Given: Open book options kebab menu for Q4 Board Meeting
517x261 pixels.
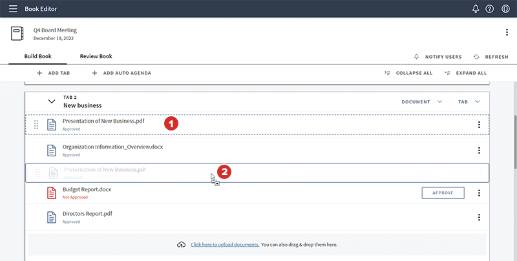Looking at the screenshot, I should point(506,33).
